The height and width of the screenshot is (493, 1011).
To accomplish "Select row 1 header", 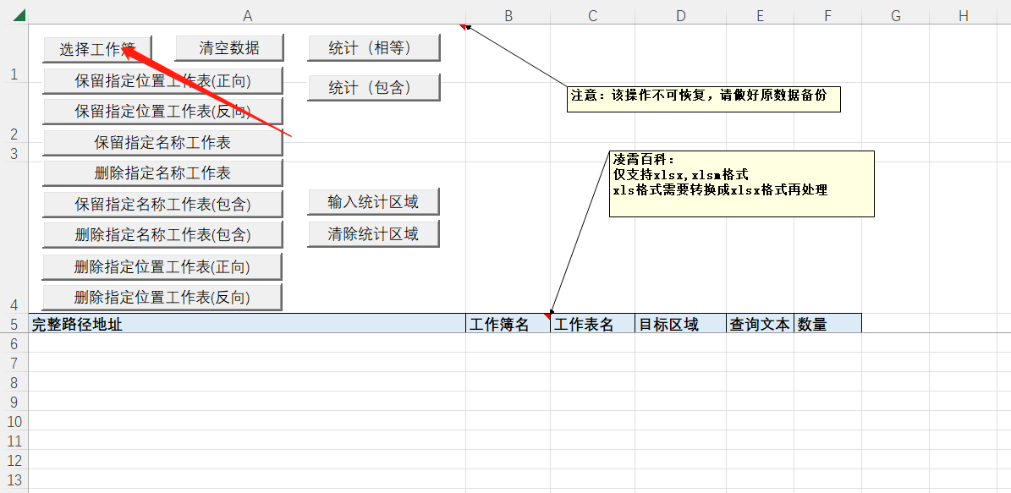I will [x=14, y=53].
